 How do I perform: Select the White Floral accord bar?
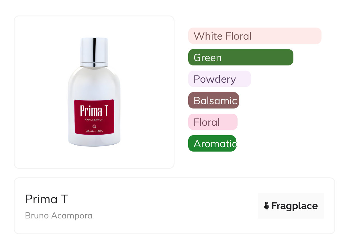click(x=255, y=36)
